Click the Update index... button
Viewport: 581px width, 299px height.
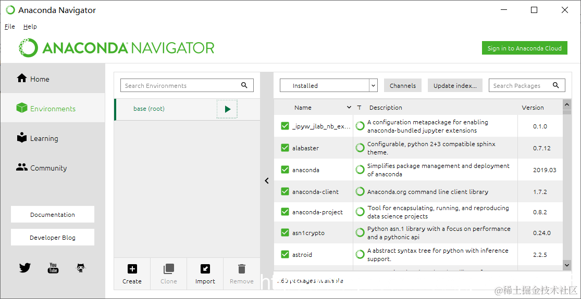pos(455,85)
